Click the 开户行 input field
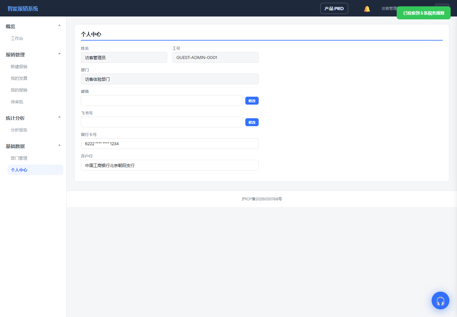The image size is (457, 317). tap(170, 165)
